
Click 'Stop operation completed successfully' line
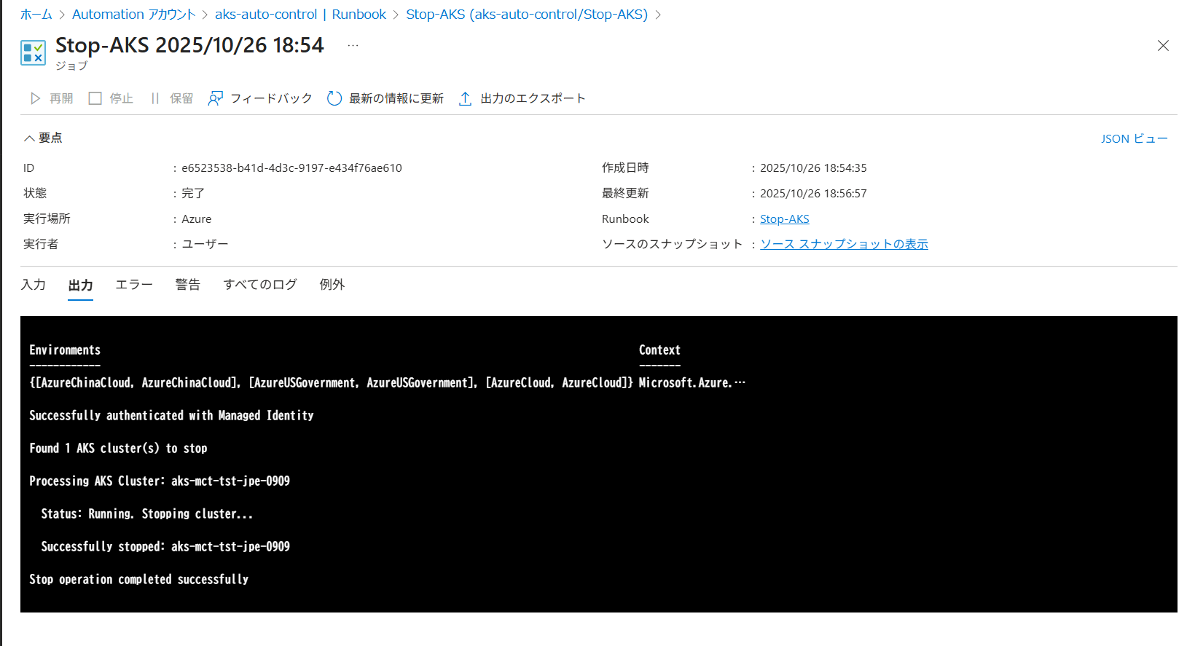pyautogui.click(x=138, y=579)
